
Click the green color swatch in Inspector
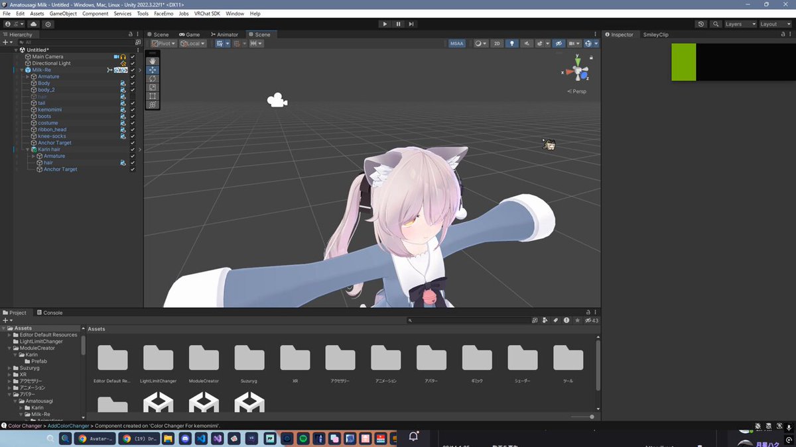pyautogui.click(x=683, y=62)
